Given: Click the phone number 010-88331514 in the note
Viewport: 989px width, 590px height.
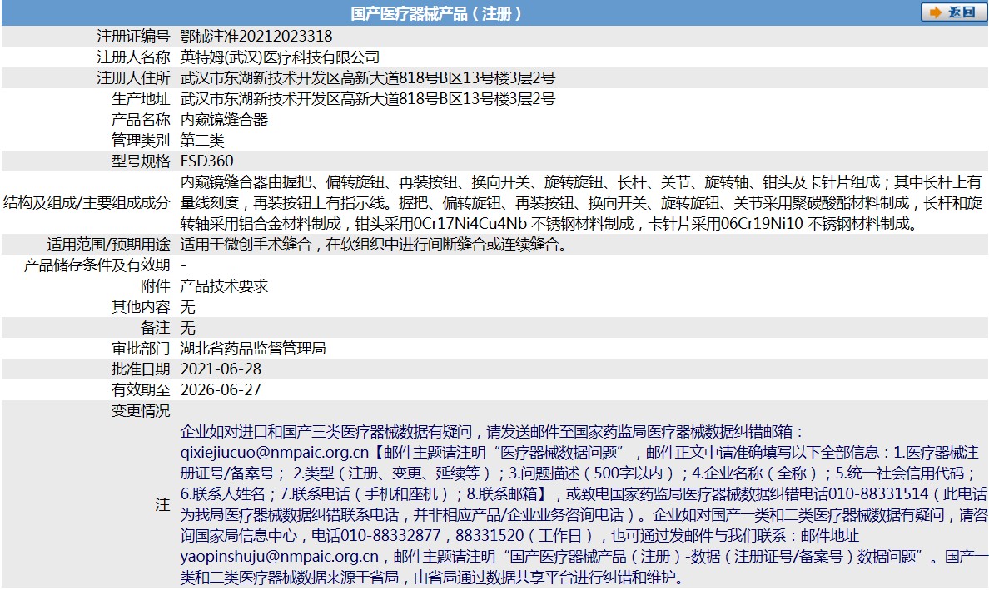Looking at the screenshot, I should [878, 494].
